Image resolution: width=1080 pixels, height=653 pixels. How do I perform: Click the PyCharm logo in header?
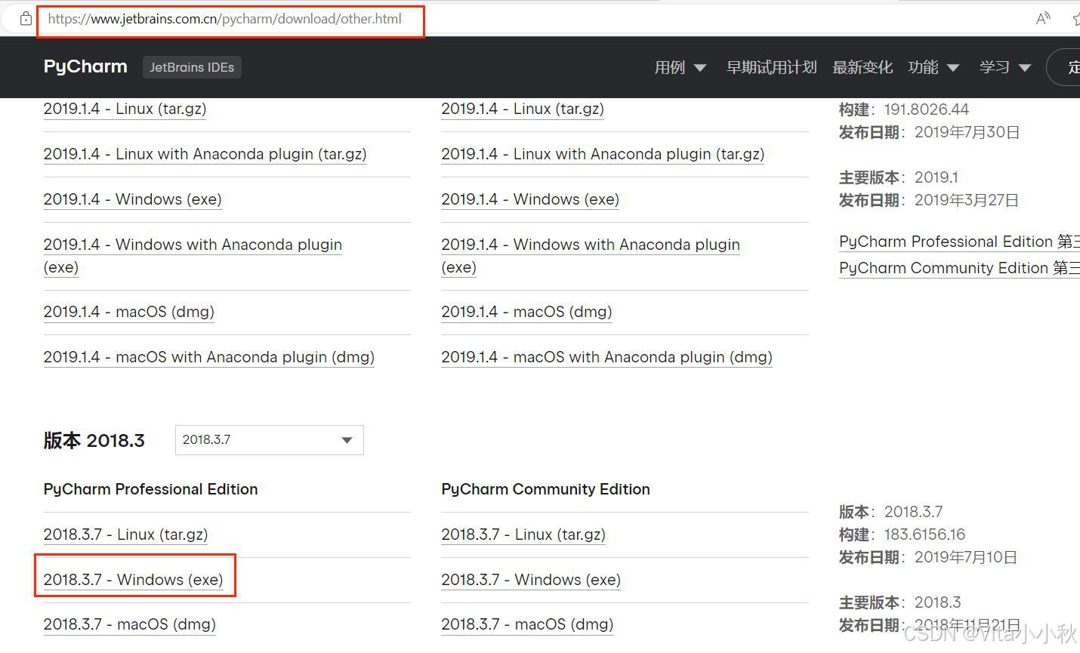pos(85,66)
